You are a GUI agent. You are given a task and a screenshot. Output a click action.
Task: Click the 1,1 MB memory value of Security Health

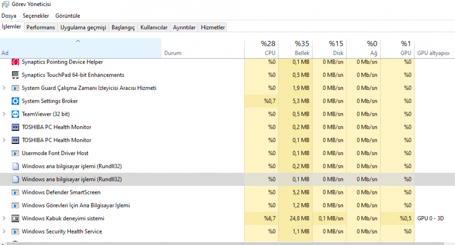point(301,231)
